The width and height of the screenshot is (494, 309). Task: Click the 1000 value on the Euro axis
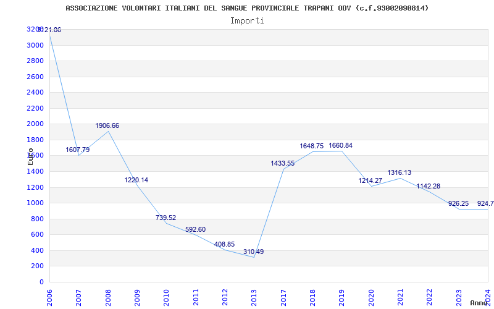[35, 203]
